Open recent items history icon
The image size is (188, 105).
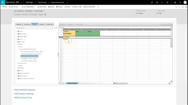coord(157,2)
